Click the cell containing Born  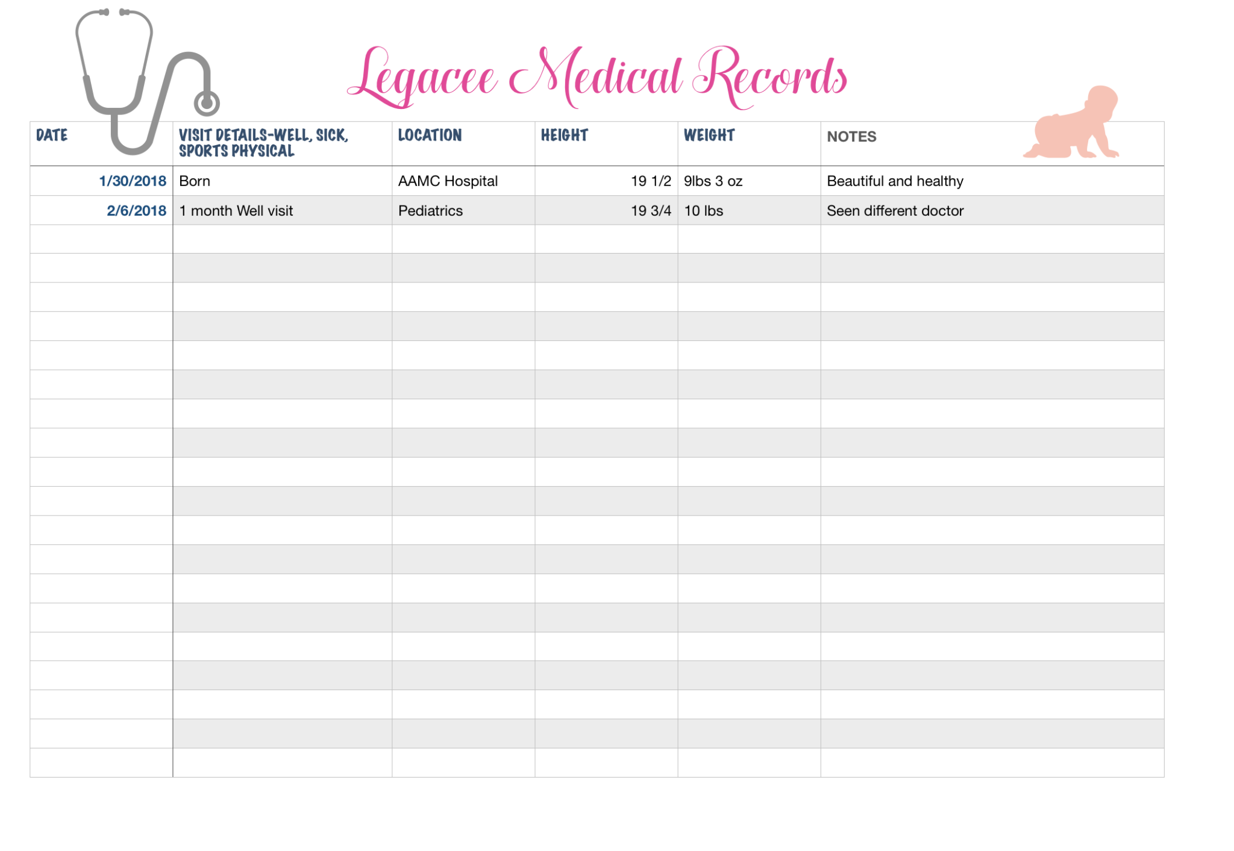(x=194, y=181)
